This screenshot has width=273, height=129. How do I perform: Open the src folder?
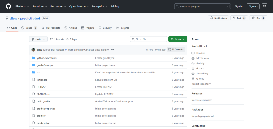(38, 72)
